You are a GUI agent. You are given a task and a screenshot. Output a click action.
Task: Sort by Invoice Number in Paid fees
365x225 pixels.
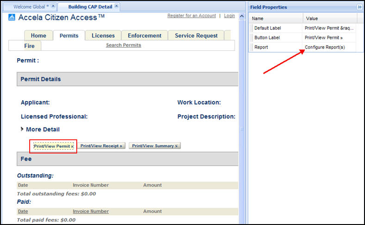(91, 211)
